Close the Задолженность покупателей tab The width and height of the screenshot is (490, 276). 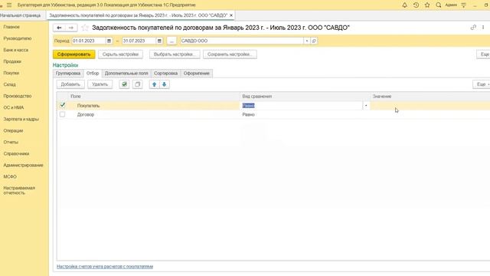[231, 15]
